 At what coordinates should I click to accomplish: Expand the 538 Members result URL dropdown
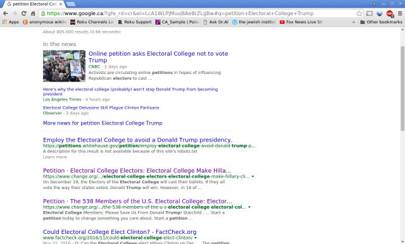pyautogui.click(x=249, y=207)
